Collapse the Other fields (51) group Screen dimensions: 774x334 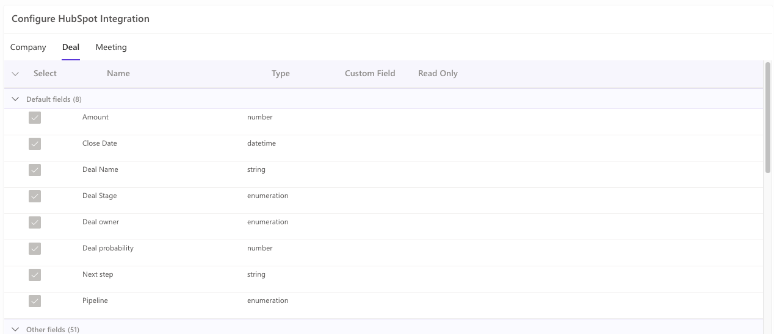click(x=16, y=329)
